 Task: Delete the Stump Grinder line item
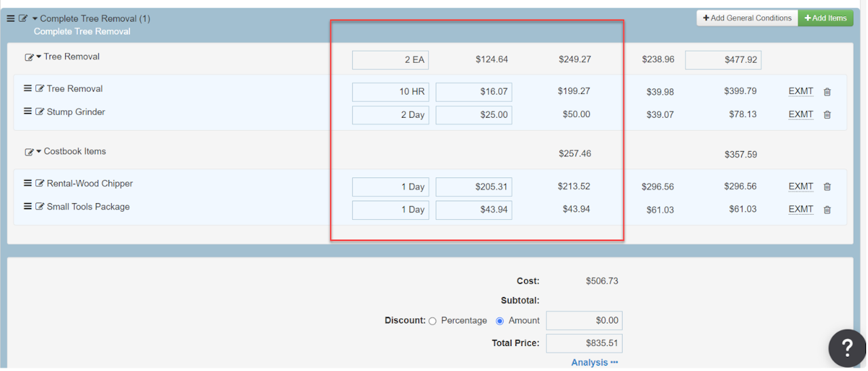click(x=827, y=115)
